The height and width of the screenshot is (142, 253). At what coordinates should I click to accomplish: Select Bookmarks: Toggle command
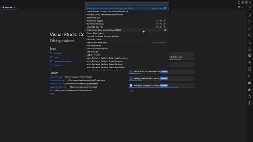[126, 21]
